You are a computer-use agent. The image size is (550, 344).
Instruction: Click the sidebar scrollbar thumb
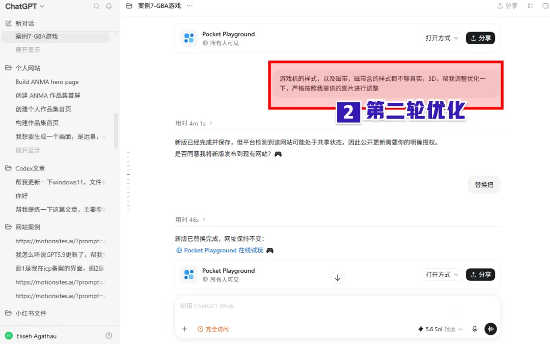116,131
